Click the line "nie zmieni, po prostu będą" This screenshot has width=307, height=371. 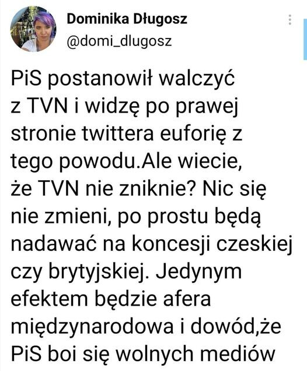point(136,217)
